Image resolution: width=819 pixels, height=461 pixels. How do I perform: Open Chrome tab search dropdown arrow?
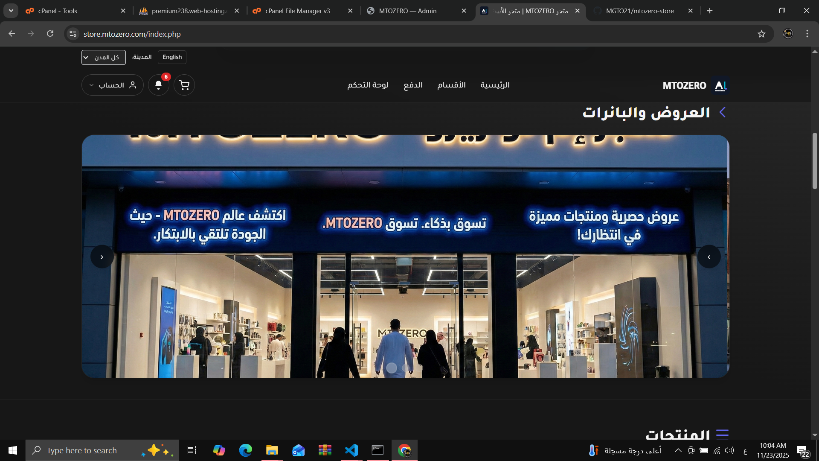click(x=11, y=11)
